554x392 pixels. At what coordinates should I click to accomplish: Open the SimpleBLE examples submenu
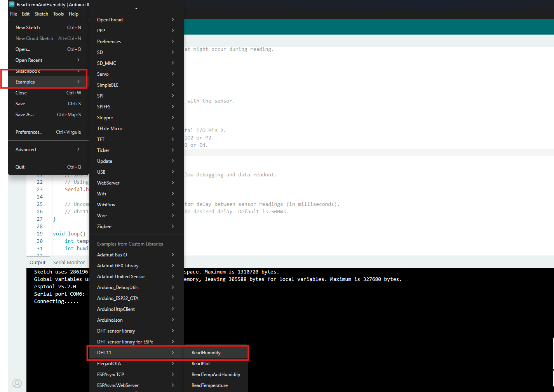click(136, 85)
